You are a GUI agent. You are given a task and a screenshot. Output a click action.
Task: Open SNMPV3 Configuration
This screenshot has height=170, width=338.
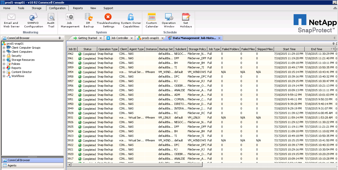point(33,20)
